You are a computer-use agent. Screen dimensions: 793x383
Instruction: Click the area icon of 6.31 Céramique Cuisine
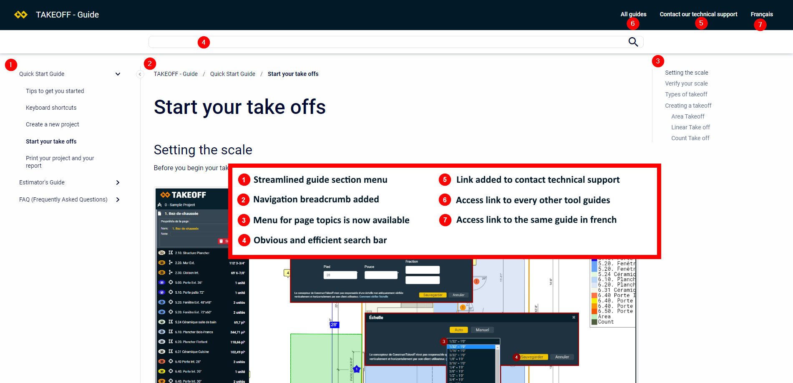point(171,352)
